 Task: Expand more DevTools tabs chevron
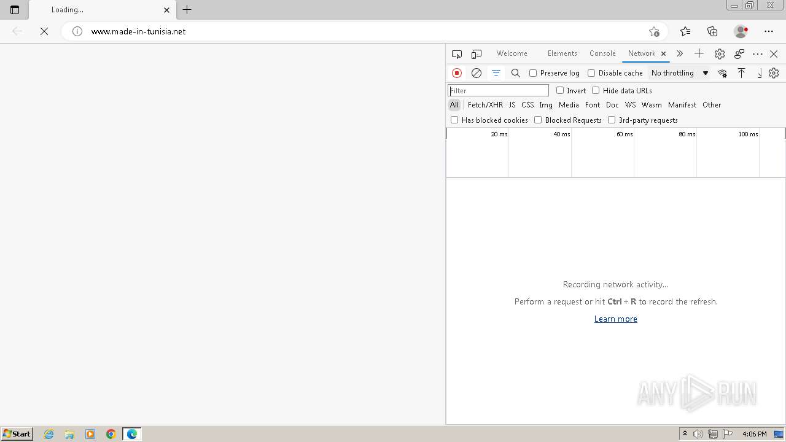tap(680, 53)
